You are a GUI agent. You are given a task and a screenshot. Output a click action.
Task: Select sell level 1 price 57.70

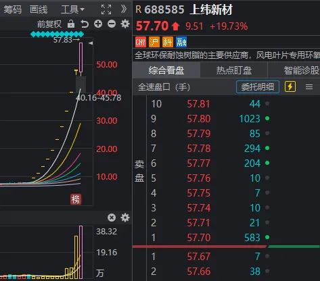coord(199,238)
